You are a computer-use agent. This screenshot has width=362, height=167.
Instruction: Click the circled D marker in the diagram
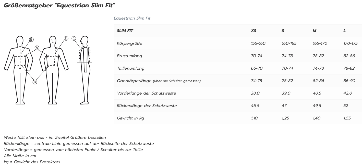coord(66,38)
